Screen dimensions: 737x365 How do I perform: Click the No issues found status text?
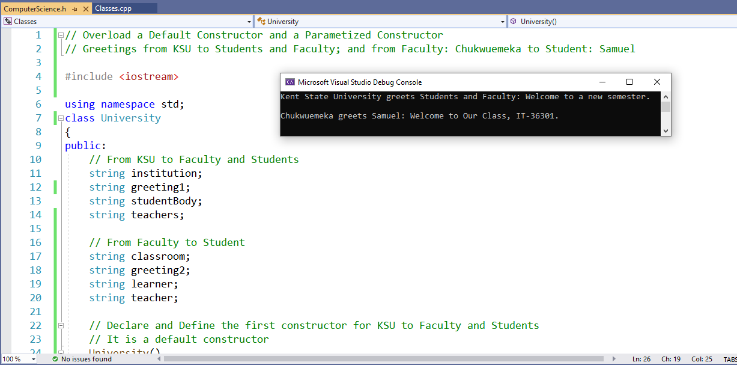86,359
